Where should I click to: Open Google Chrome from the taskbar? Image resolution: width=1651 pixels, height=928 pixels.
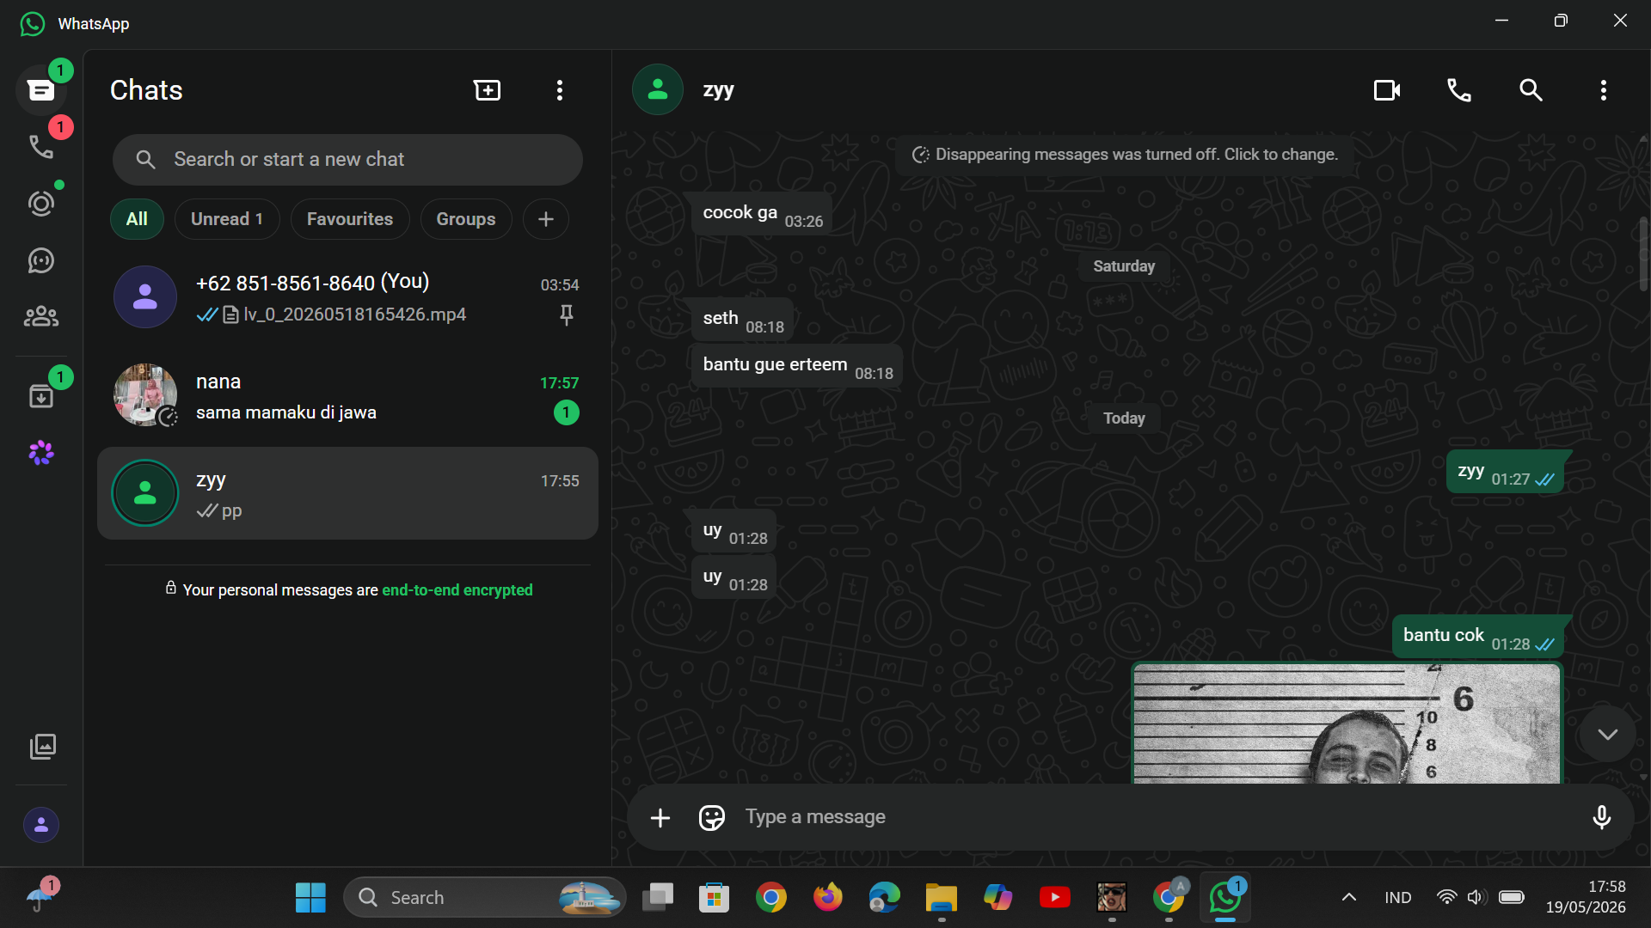coord(771,897)
